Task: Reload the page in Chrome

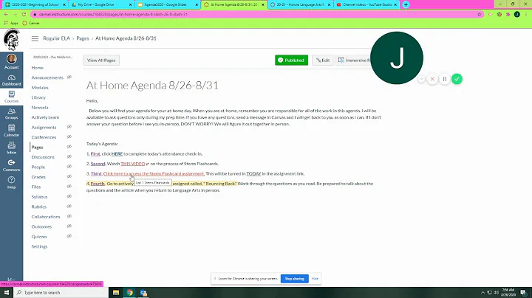Action: coord(24,14)
